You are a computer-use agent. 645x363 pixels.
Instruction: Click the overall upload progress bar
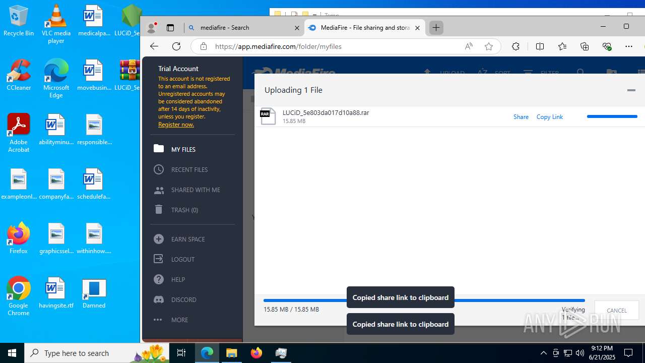coord(424,300)
